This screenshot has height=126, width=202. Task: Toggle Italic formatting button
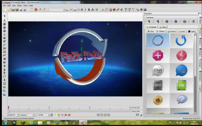point(85,10)
